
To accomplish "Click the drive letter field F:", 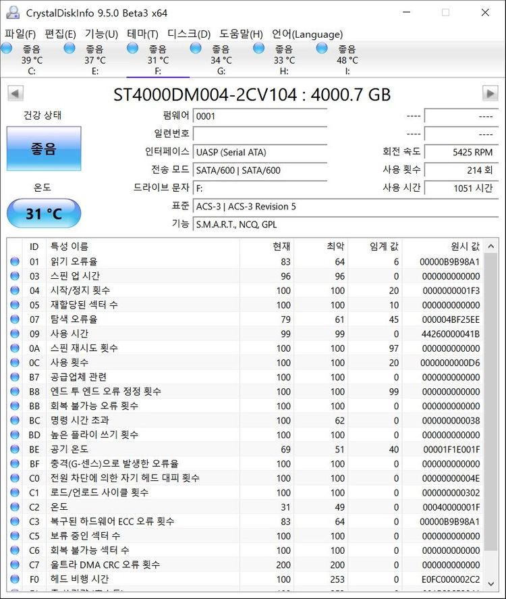I will [x=260, y=188].
